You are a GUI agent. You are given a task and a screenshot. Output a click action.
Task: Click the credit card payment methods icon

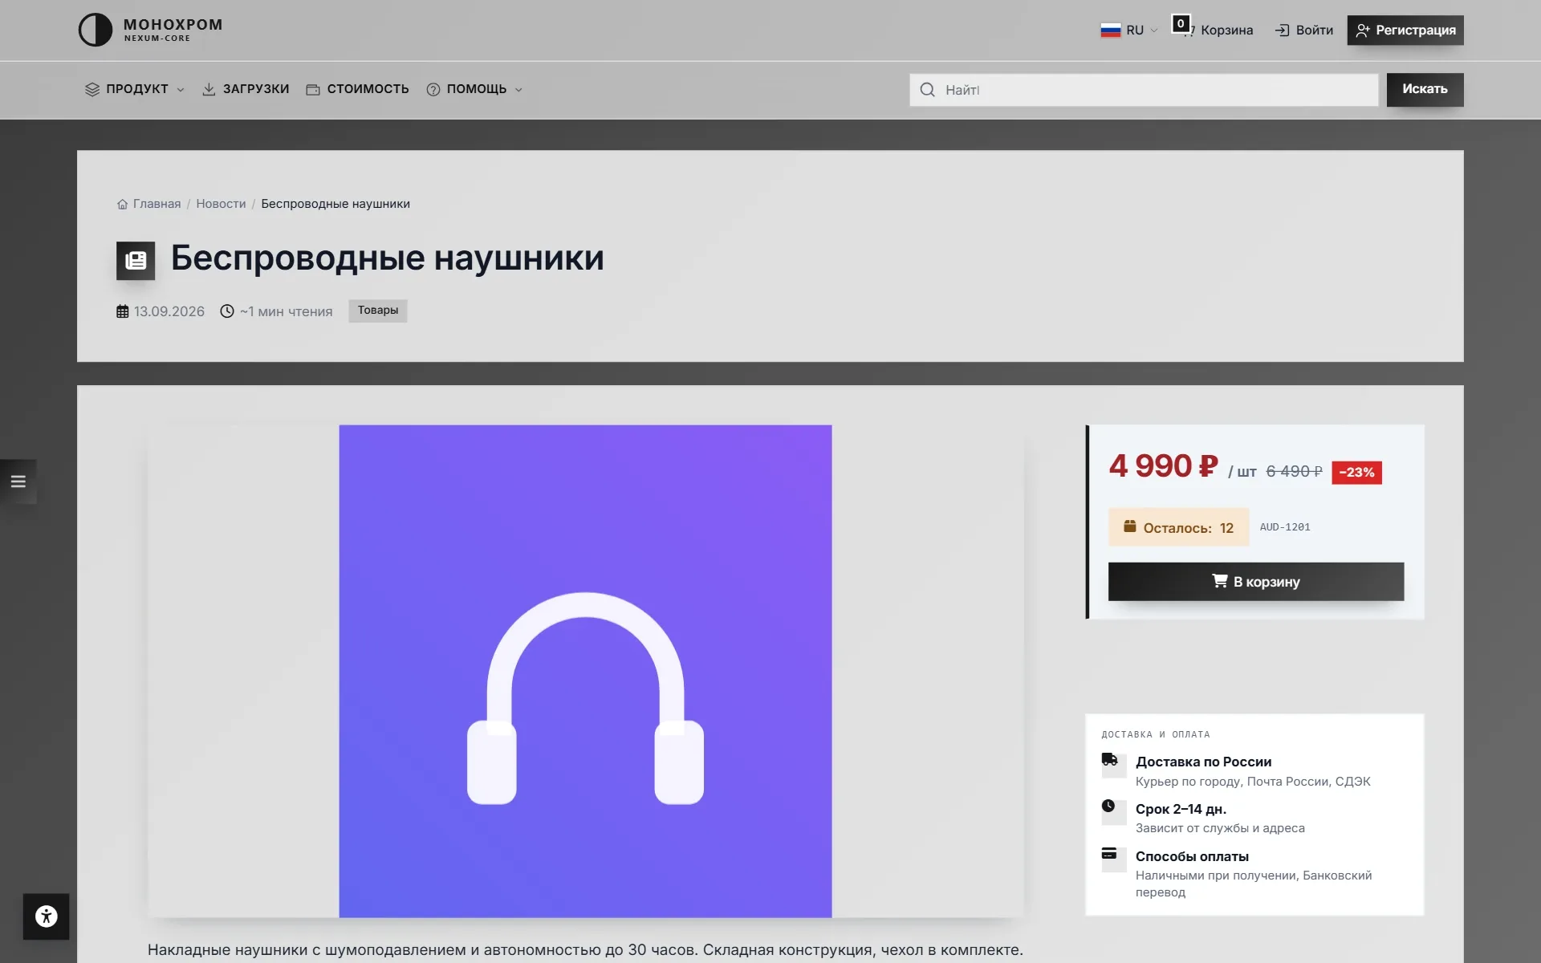(1109, 853)
